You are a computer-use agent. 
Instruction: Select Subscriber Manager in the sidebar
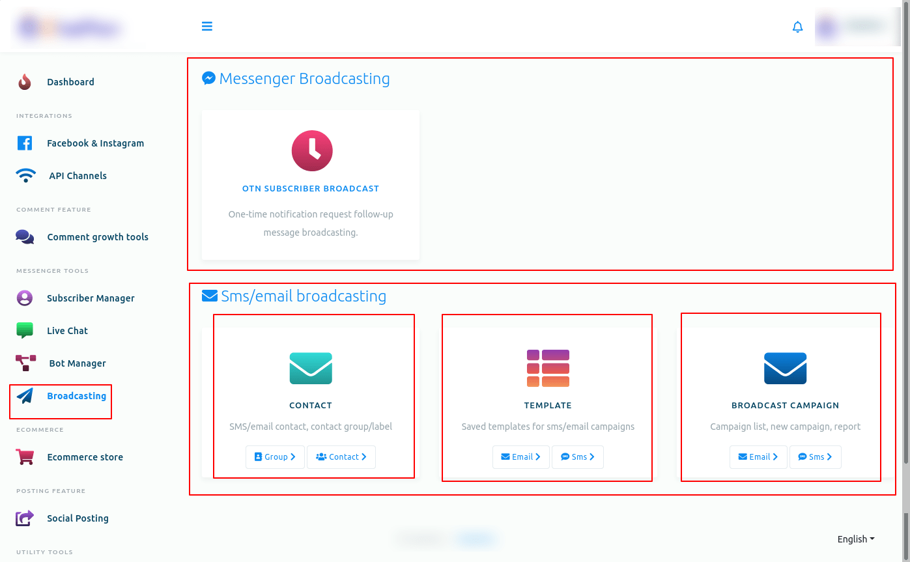click(91, 298)
